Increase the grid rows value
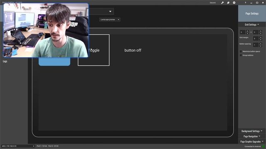This screenshot has height=149, width=266. [261, 31]
